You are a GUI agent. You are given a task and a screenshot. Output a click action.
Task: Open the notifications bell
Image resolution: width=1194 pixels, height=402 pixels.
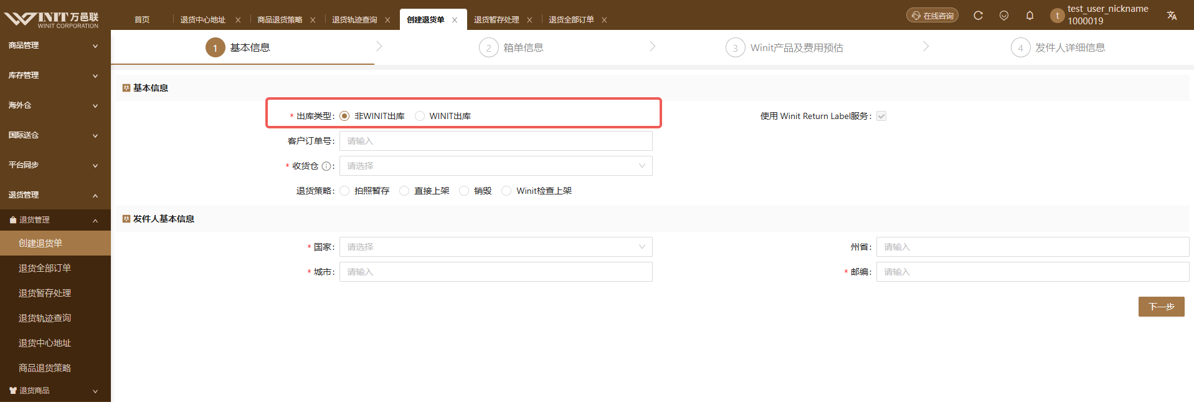click(1030, 16)
